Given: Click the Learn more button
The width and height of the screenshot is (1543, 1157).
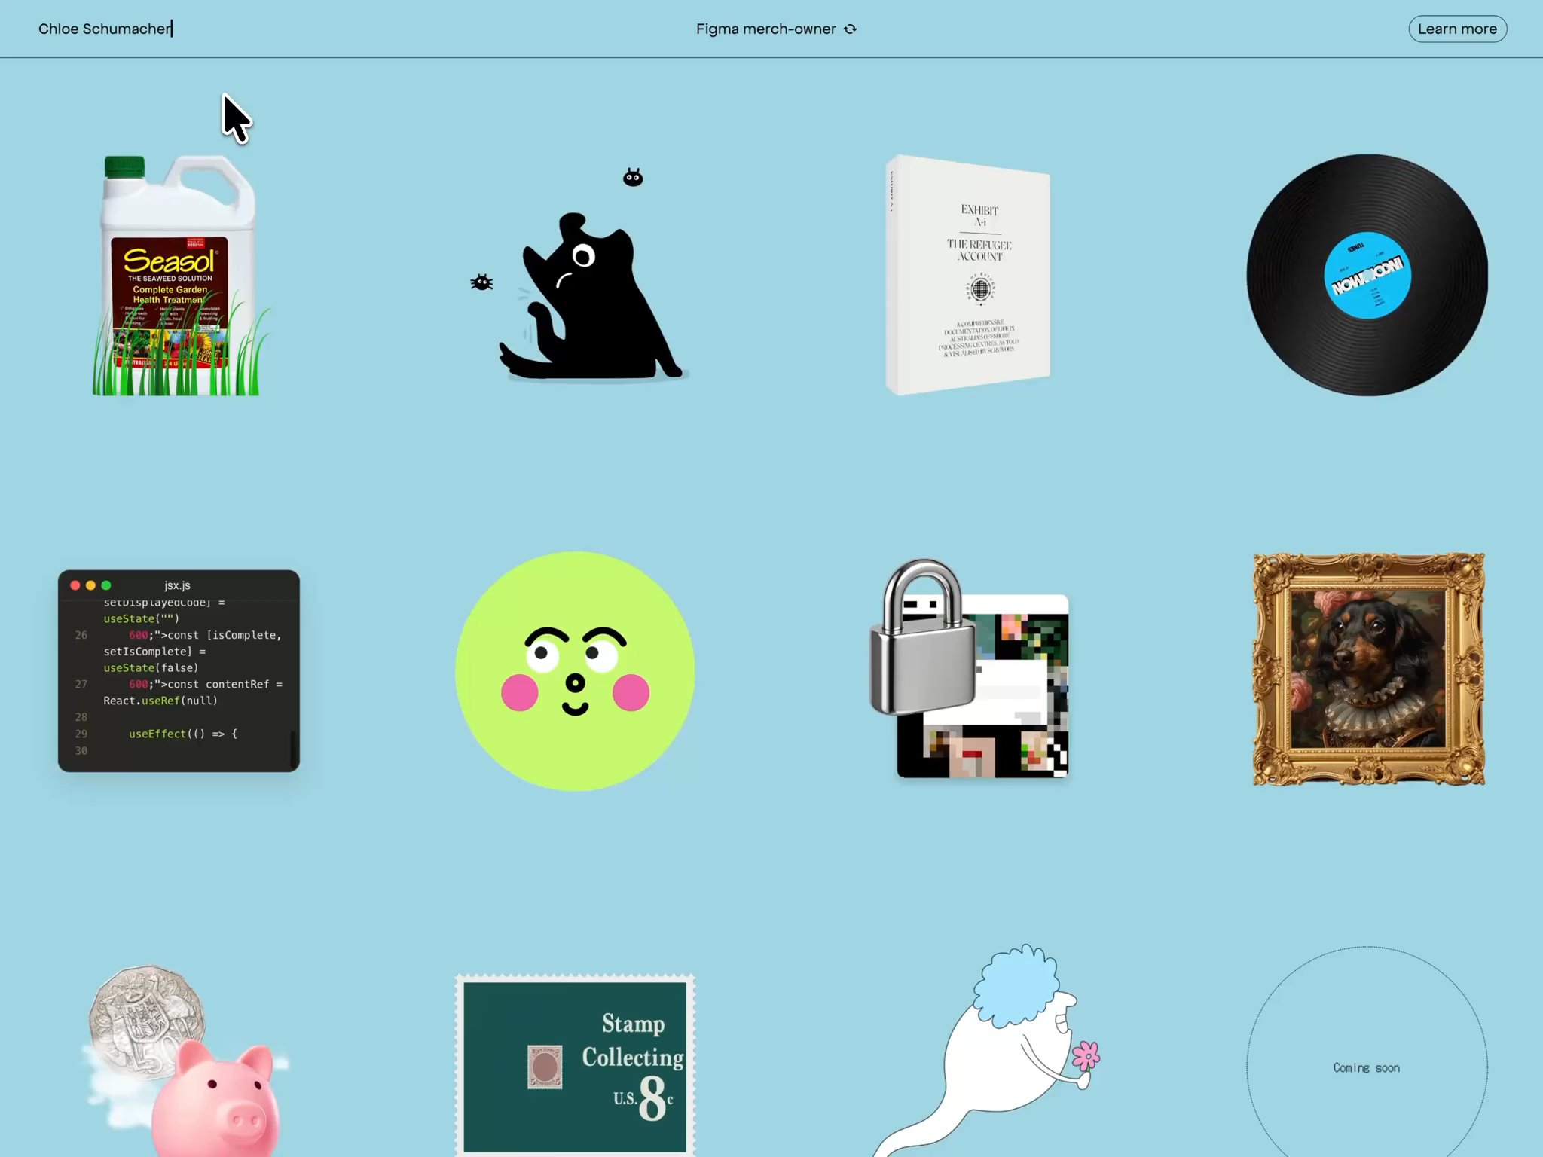Looking at the screenshot, I should click(1457, 29).
